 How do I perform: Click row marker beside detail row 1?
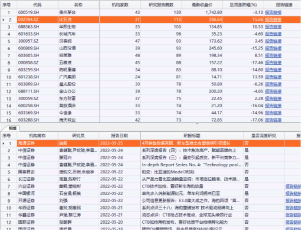(x=3, y=143)
